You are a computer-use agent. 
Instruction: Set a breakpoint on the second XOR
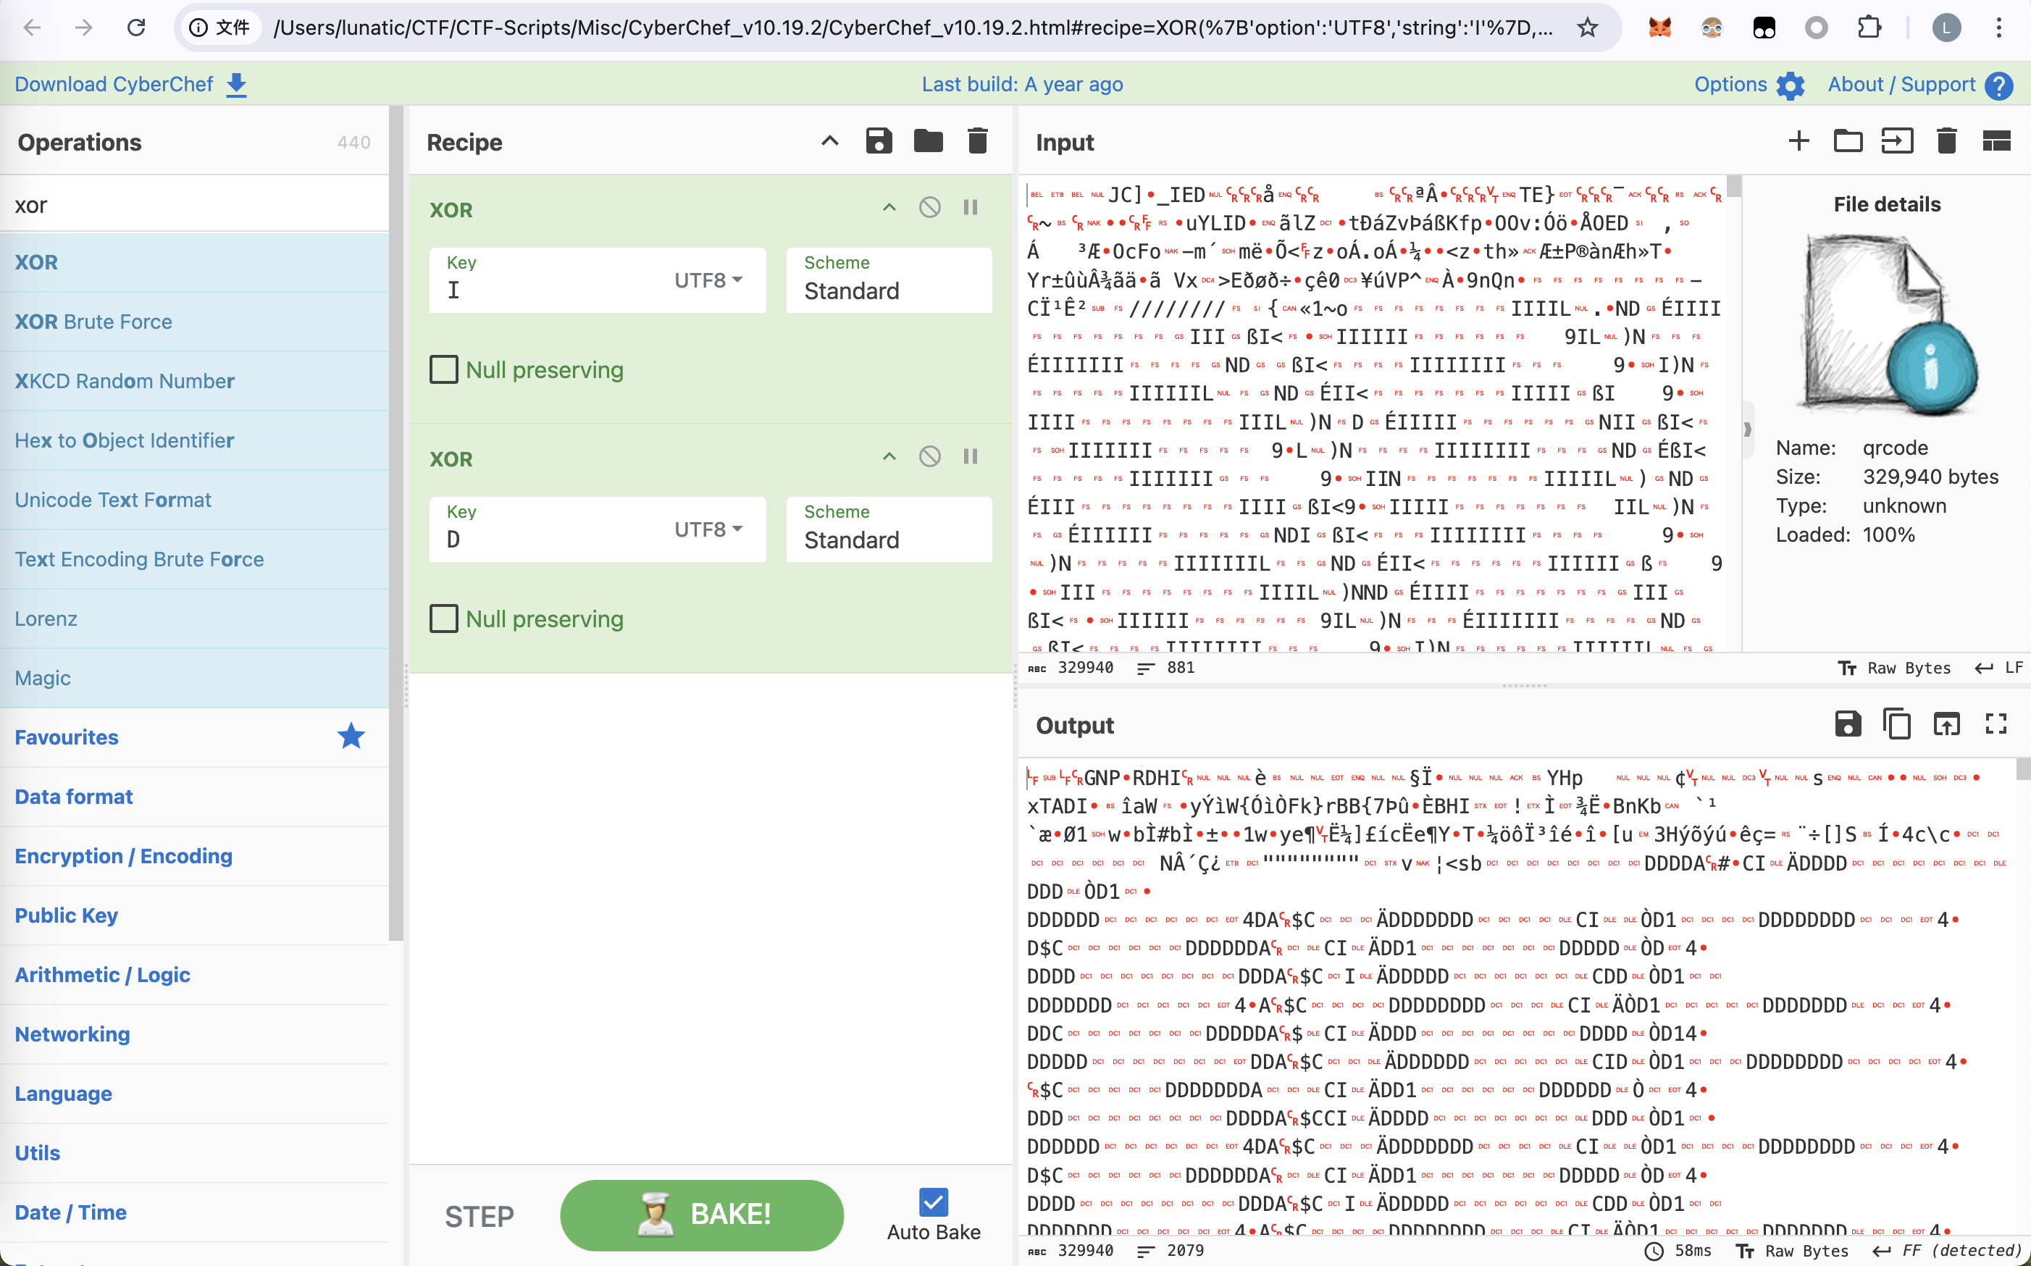coord(971,457)
